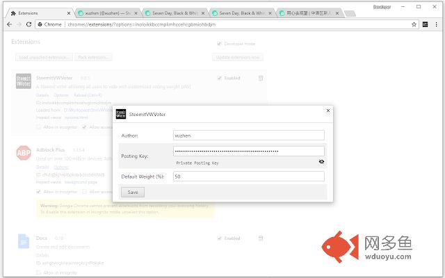Toggle Posting Key visibility with the eye icon
This screenshot has height=278, width=445.
pyautogui.click(x=321, y=162)
